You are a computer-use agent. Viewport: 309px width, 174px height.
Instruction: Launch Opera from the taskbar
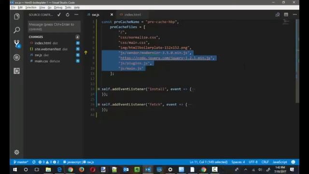[x=93, y=170]
